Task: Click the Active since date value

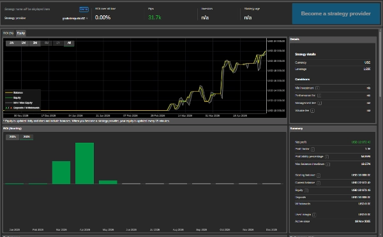Action: [363, 222]
